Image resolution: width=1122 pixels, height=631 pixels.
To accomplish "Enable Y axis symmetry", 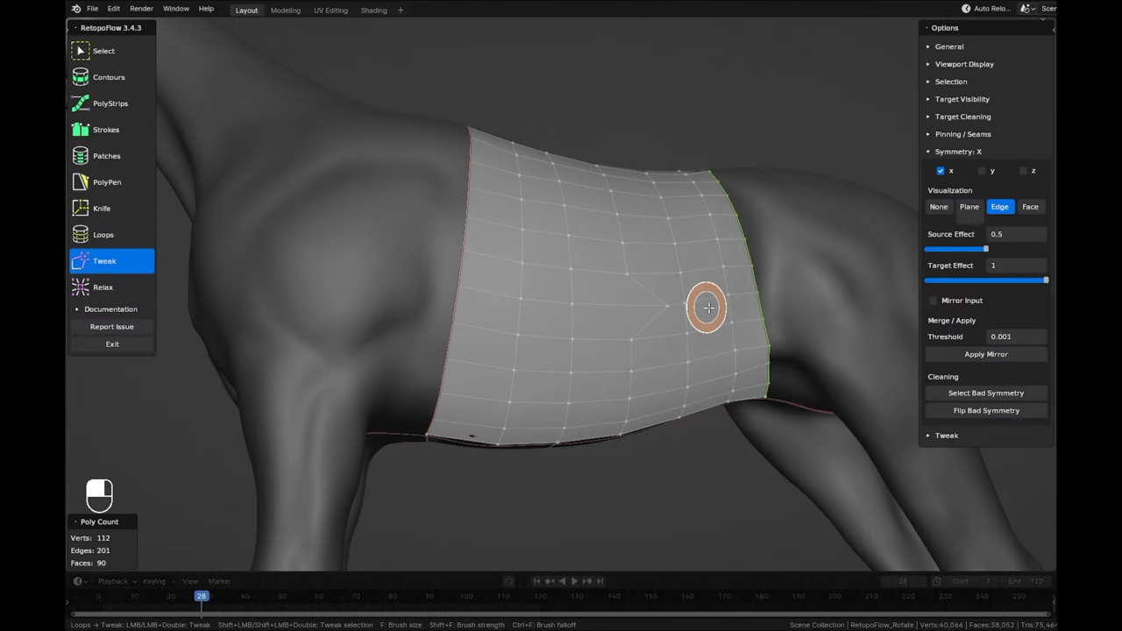I will 983,171.
